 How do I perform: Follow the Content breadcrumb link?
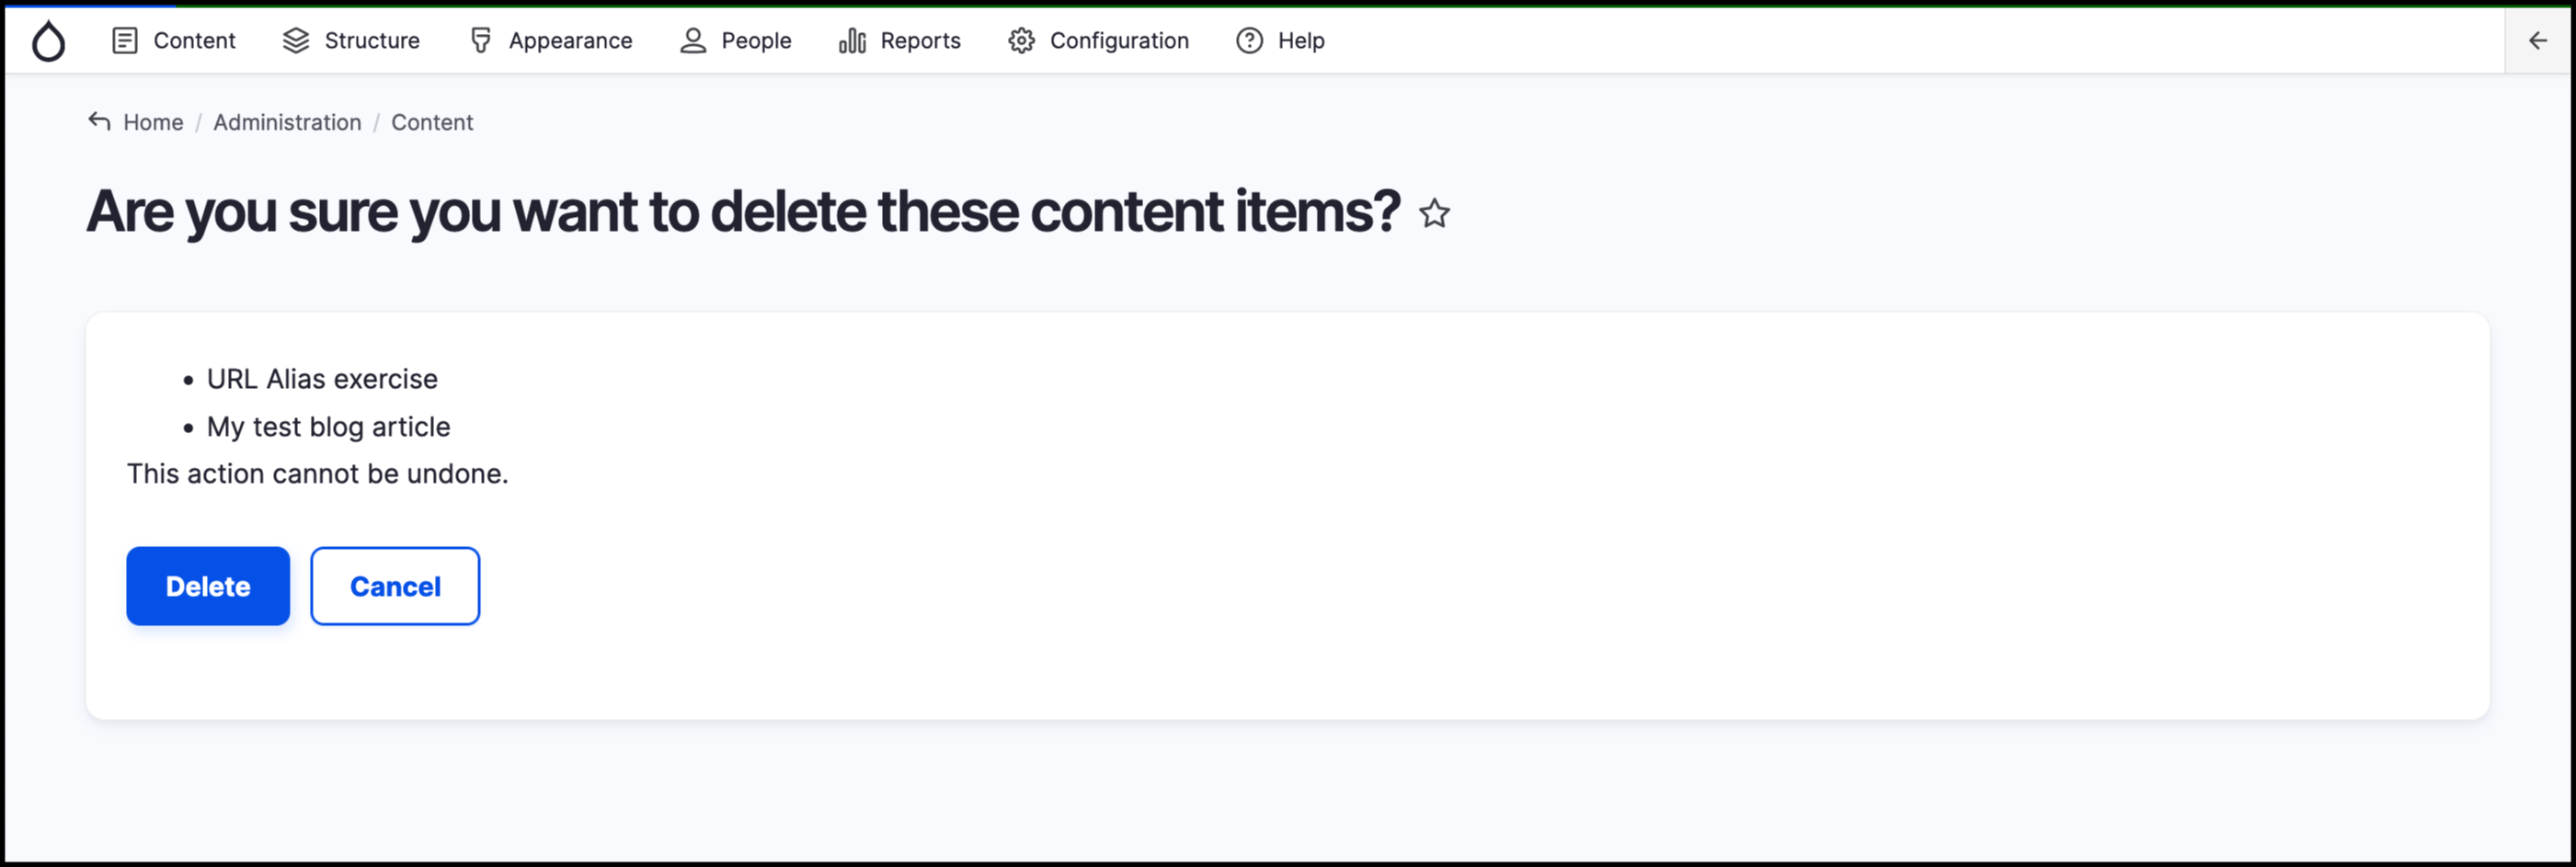coord(432,122)
